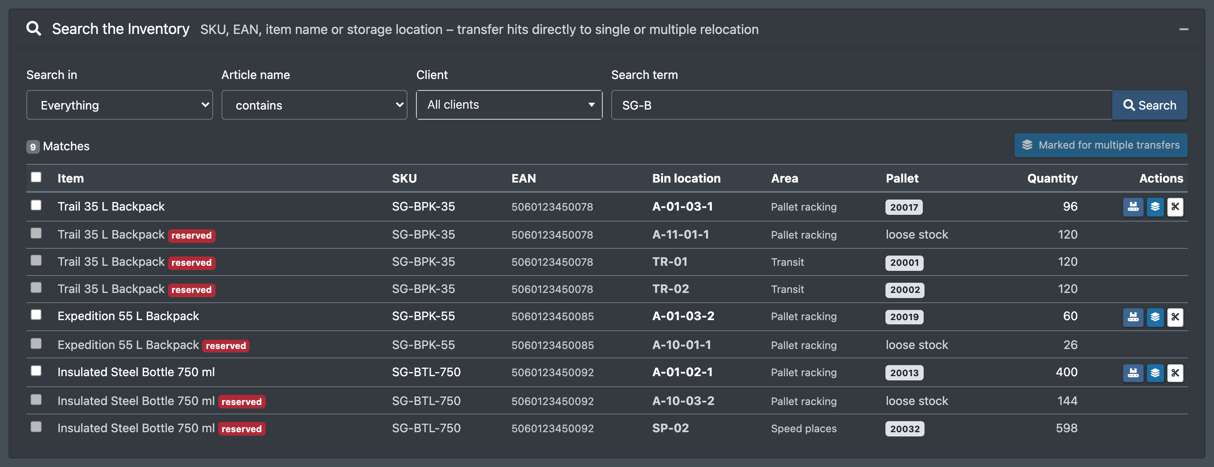
Task: Click the Area column header
Action: pyautogui.click(x=784, y=179)
